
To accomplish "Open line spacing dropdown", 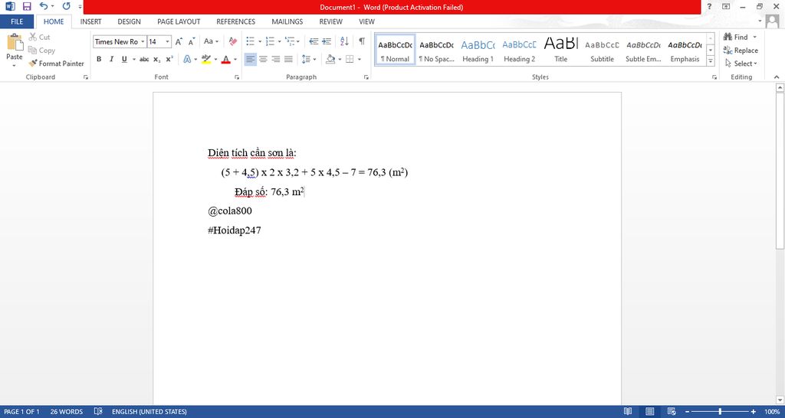I will [x=310, y=59].
